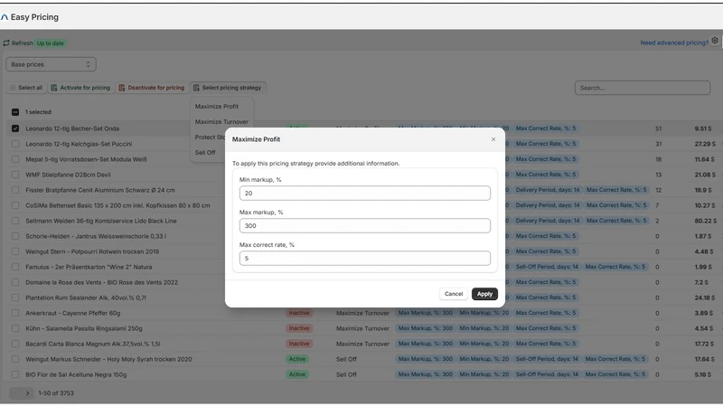Click Inactive badge for Bacardi Carta Blanca
Viewport: 723px width, 407px height.
[x=299, y=344]
